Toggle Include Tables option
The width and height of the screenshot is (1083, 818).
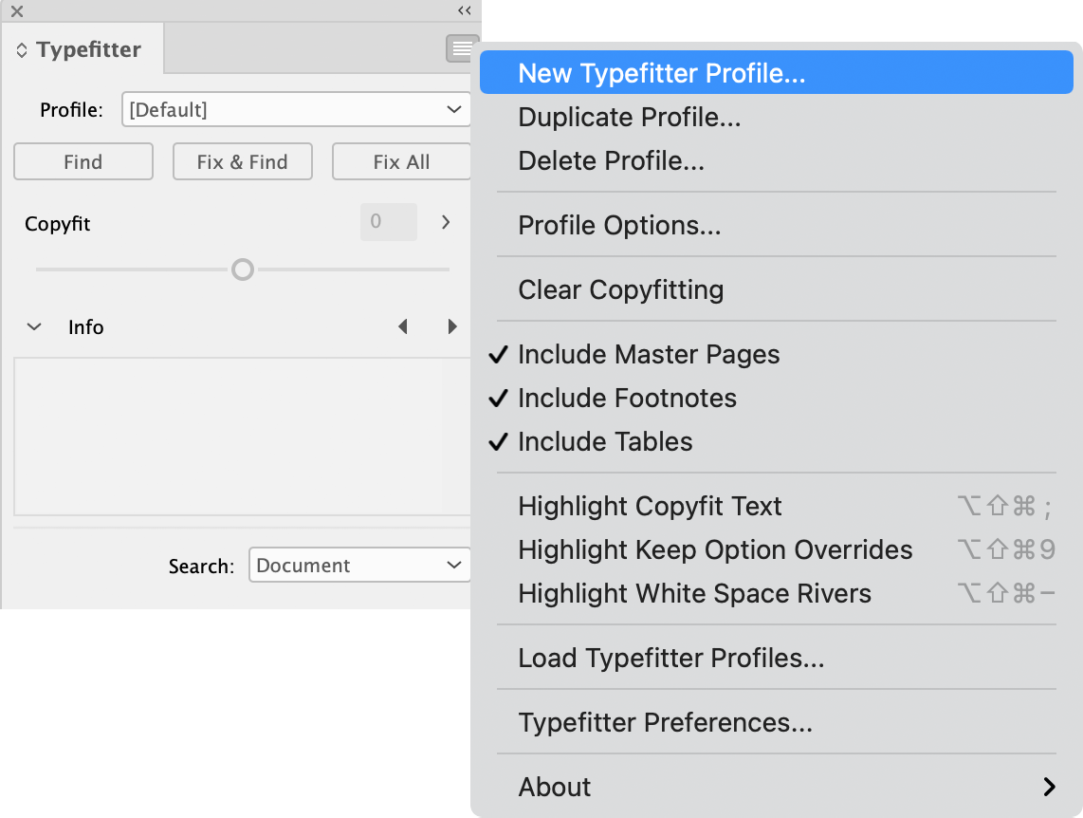pos(777,441)
